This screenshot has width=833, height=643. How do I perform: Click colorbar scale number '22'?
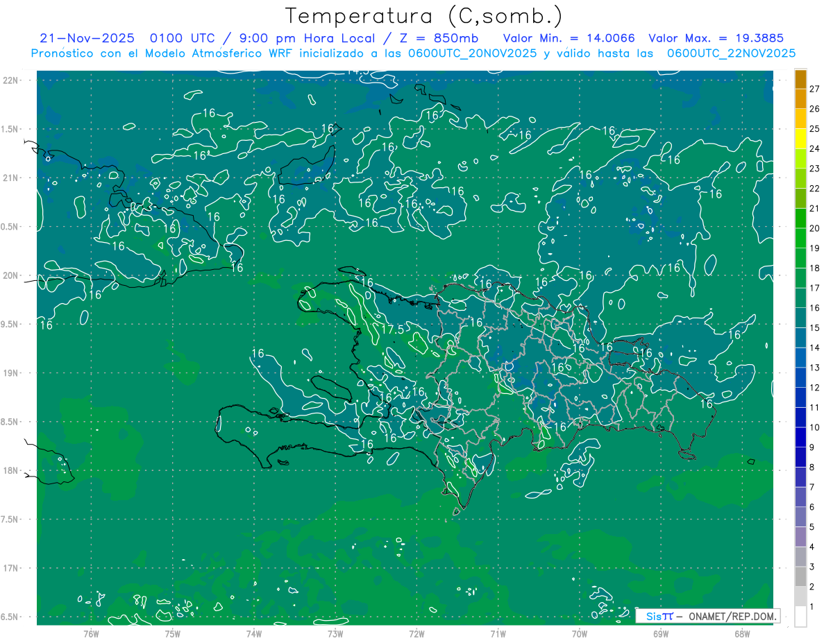[815, 189]
